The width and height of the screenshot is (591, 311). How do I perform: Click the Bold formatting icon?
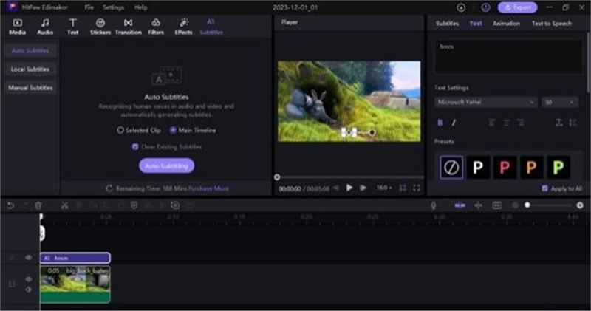point(440,123)
